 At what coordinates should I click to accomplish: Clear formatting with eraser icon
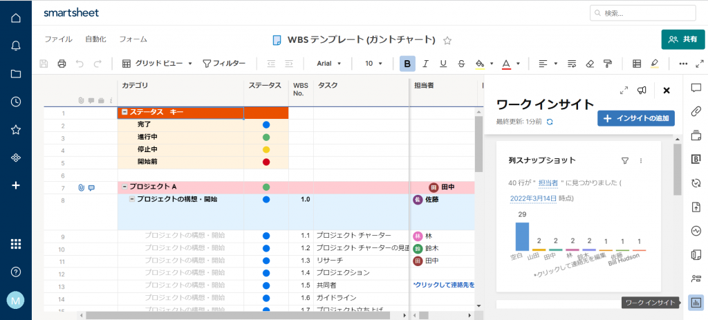pos(590,64)
